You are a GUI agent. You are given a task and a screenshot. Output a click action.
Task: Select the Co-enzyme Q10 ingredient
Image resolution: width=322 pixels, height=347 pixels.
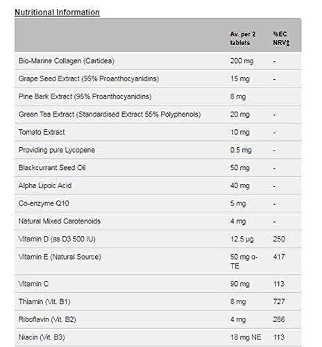tap(44, 203)
